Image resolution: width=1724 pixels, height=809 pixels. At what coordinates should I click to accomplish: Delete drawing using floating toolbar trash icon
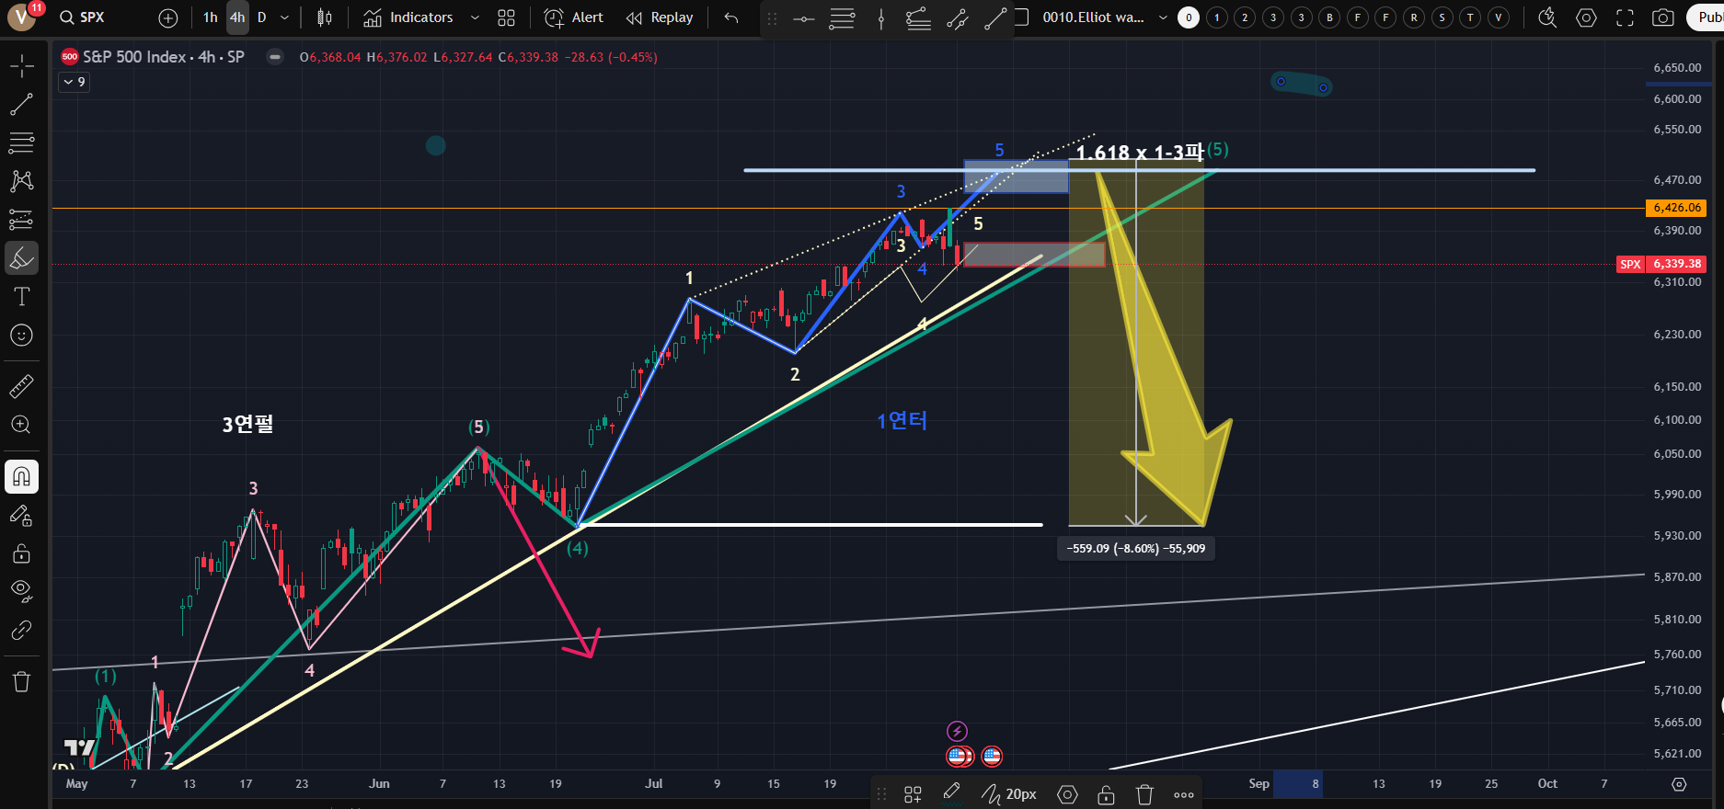point(1144,794)
